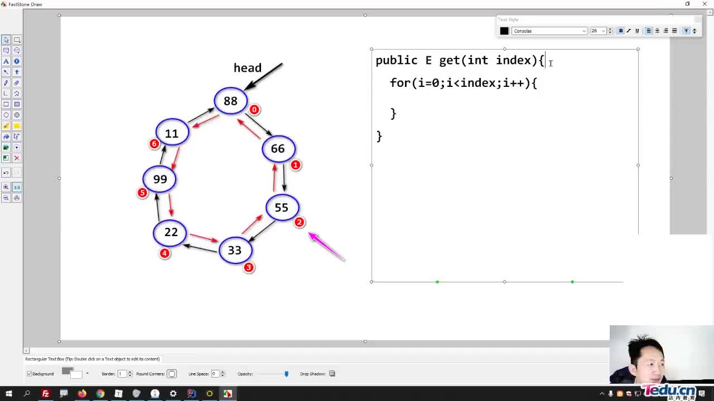The height and width of the screenshot is (401, 714).
Task: Choose the polygon shape tool
Action: pos(17,94)
